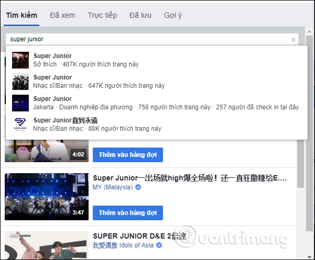The width and height of the screenshot is (315, 260).
Task: Click the 647K Super Junior page avatar
Action: (x=20, y=82)
